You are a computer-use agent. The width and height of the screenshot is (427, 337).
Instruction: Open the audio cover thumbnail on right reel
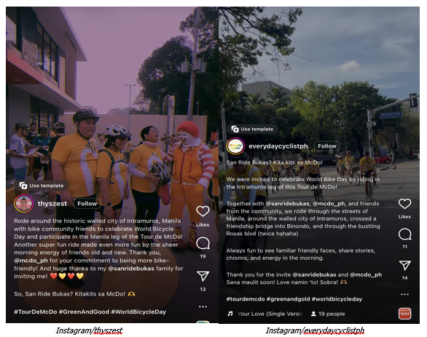click(404, 314)
